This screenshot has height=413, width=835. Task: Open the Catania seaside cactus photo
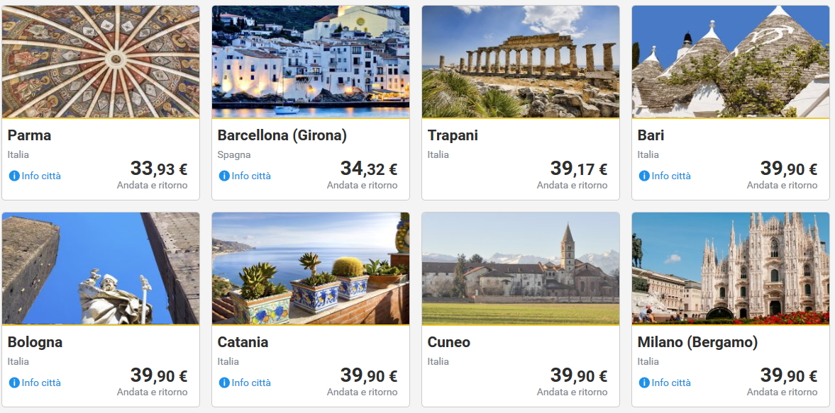pos(311,268)
